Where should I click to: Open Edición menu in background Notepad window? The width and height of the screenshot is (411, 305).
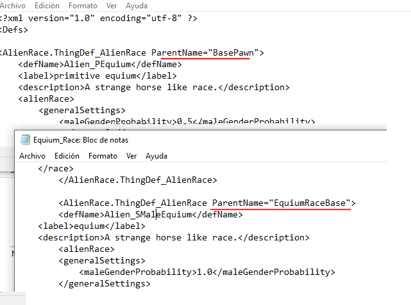pos(47,6)
